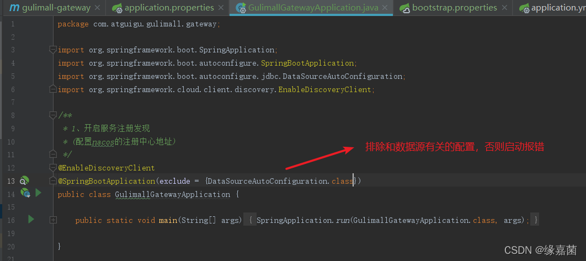Click the GulimallGatewayApplication class name on line 14

point(173,194)
